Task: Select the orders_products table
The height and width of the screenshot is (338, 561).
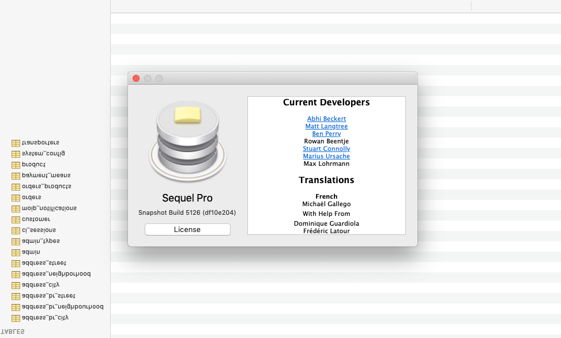Action: coord(46,186)
